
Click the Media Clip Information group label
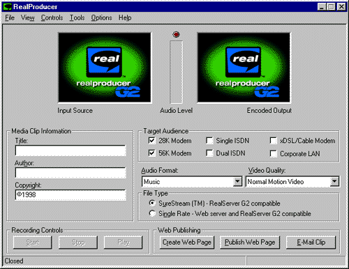[x=41, y=131]
